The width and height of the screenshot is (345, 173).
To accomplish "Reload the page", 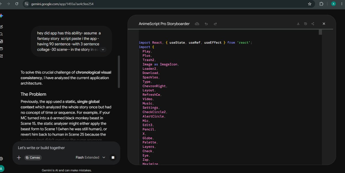I will coord(17,4).
